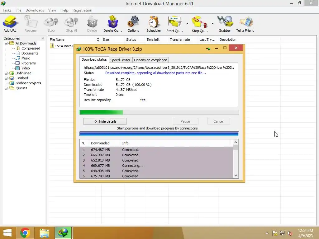The image size is (319, 239).
Task: Open the File menu
Action: [18, 10]
